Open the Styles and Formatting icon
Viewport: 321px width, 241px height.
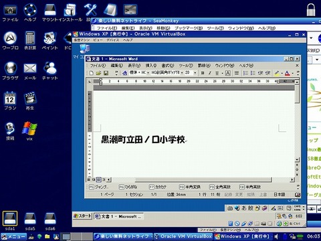tap(124, 73)
